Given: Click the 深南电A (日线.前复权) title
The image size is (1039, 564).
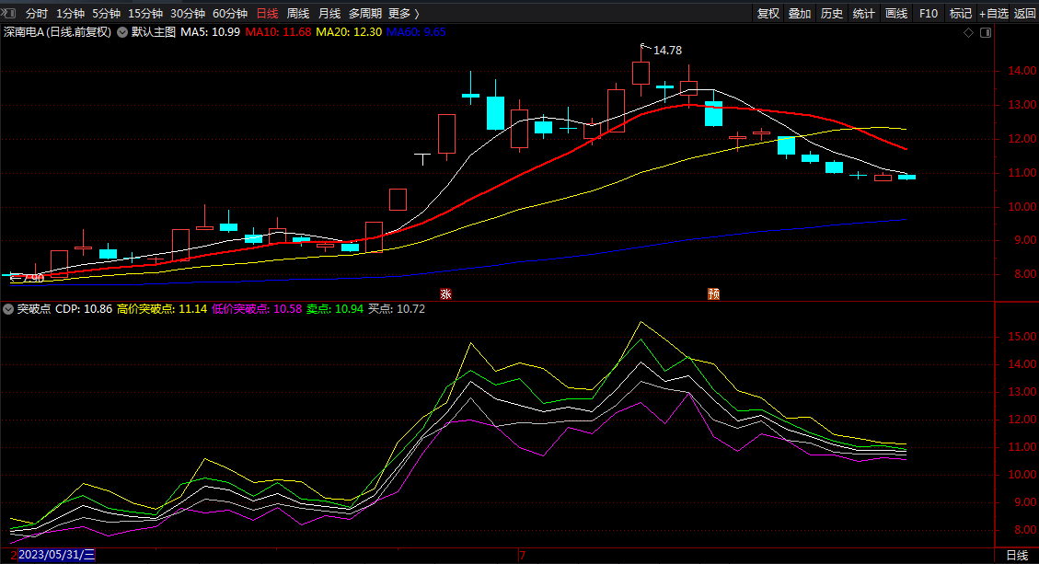Looking at the screenshot, I should pos(58,32).
